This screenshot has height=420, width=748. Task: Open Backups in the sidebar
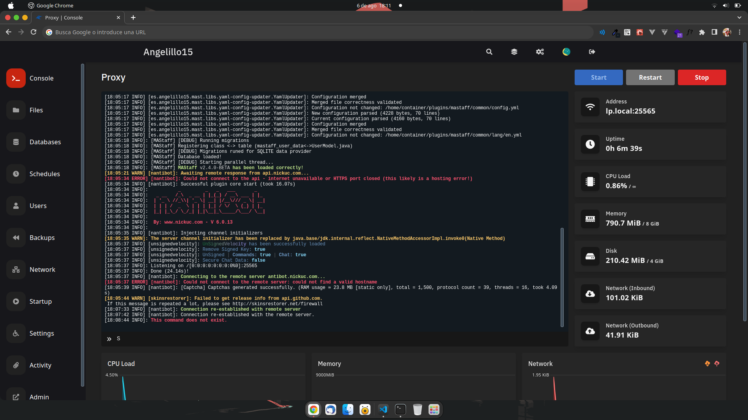pos(42,238)
